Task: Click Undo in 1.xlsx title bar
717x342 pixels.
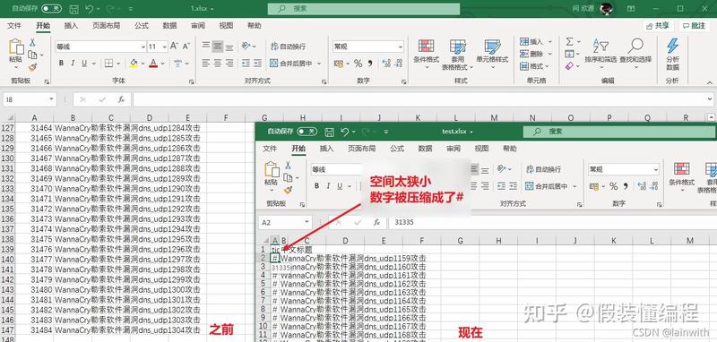Action: [x=89, y=9]
